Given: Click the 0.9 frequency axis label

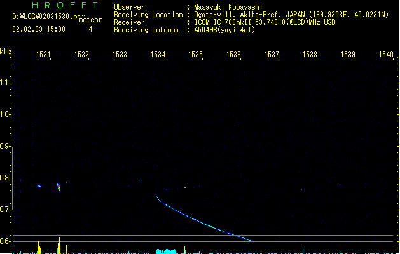Looking at the screenshot, I should 5,146.
